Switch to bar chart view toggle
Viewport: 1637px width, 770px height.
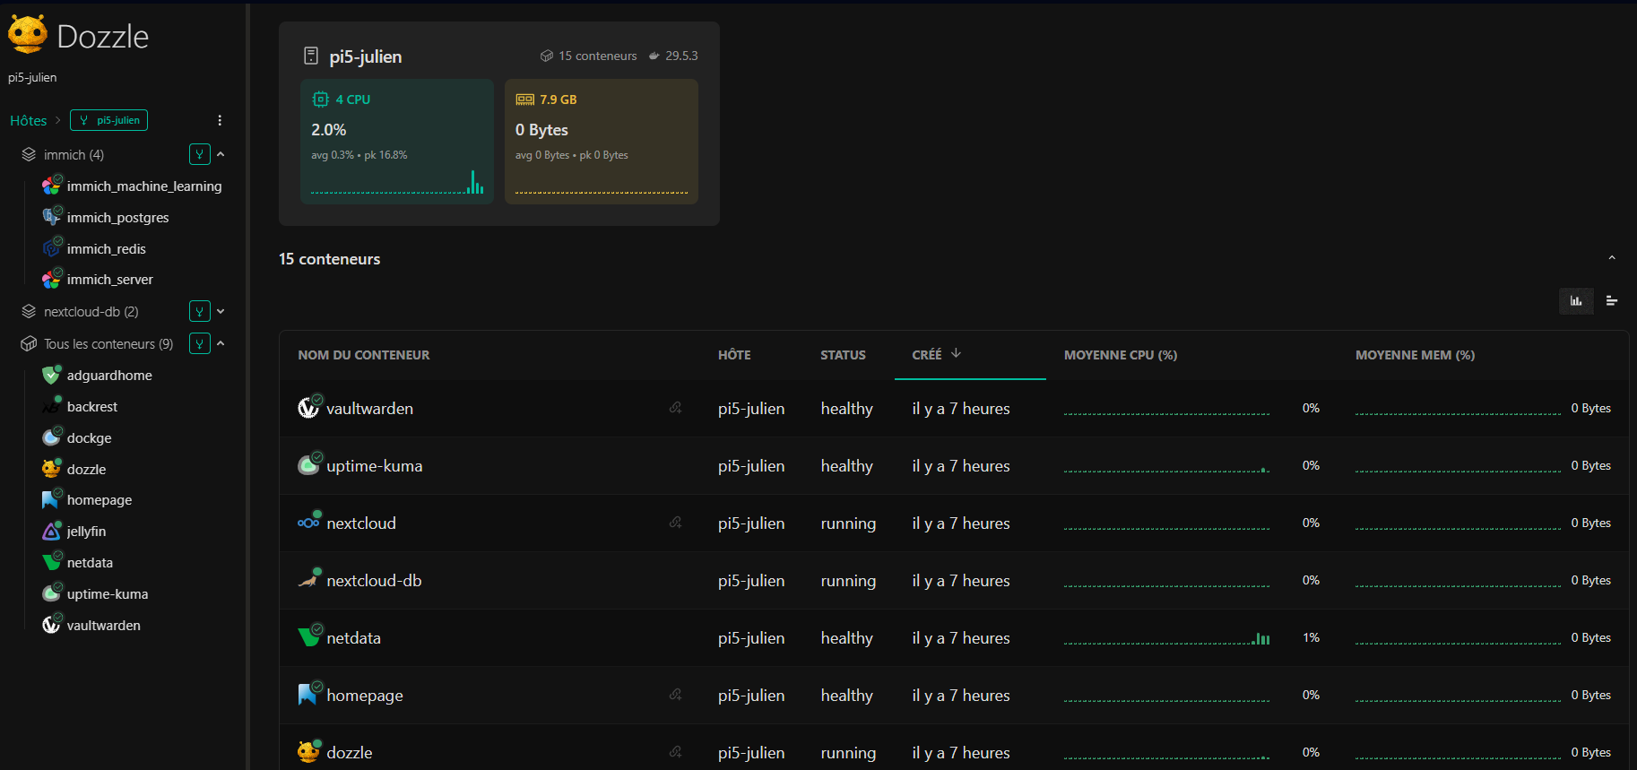[1576, 301]
